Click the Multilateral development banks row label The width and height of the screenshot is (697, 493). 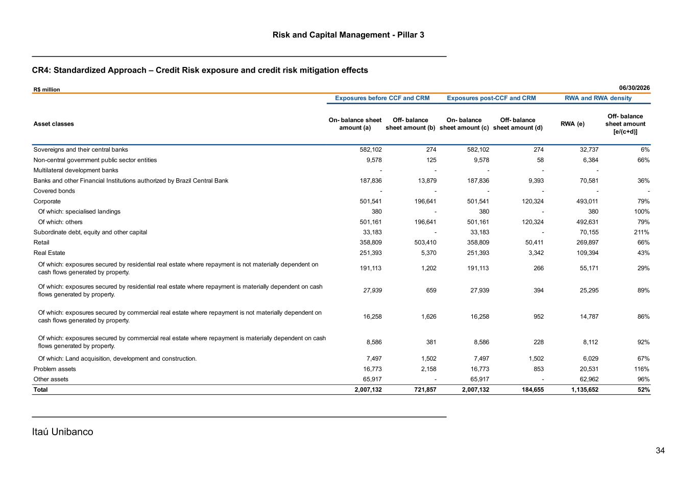[x=76, y=171]
